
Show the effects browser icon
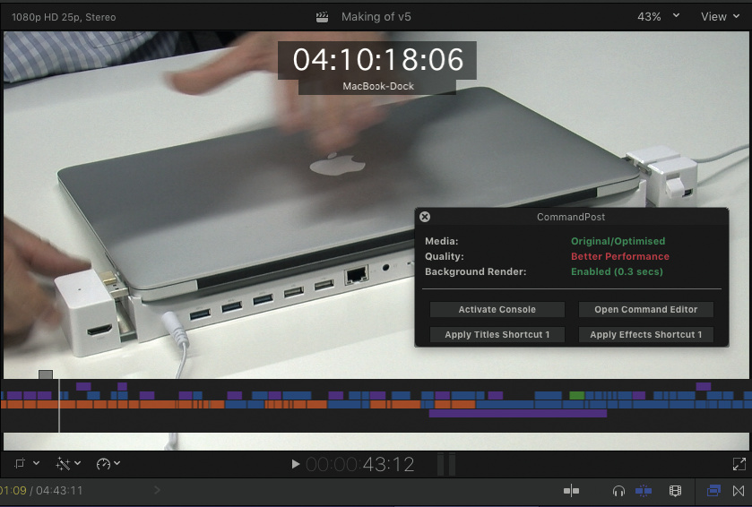click(713, 491)
